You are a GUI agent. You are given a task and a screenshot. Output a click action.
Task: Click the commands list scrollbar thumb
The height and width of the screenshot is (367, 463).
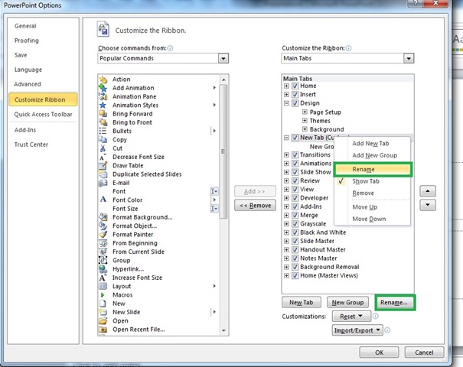tap(223, 151)
